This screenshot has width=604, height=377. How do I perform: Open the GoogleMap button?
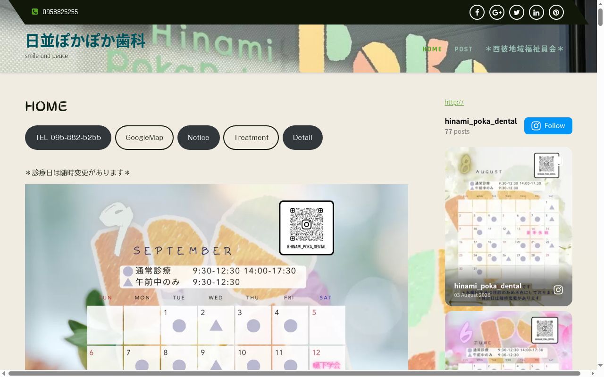(144, 138)
